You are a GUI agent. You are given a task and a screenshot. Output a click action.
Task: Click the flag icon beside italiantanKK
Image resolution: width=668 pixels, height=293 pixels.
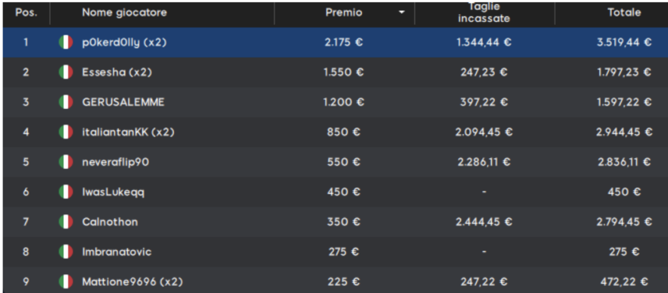[66, 132]
